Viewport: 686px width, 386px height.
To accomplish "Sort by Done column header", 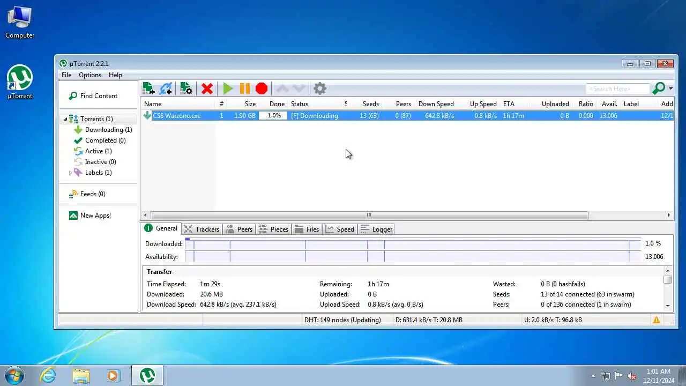I will [273, 104].
